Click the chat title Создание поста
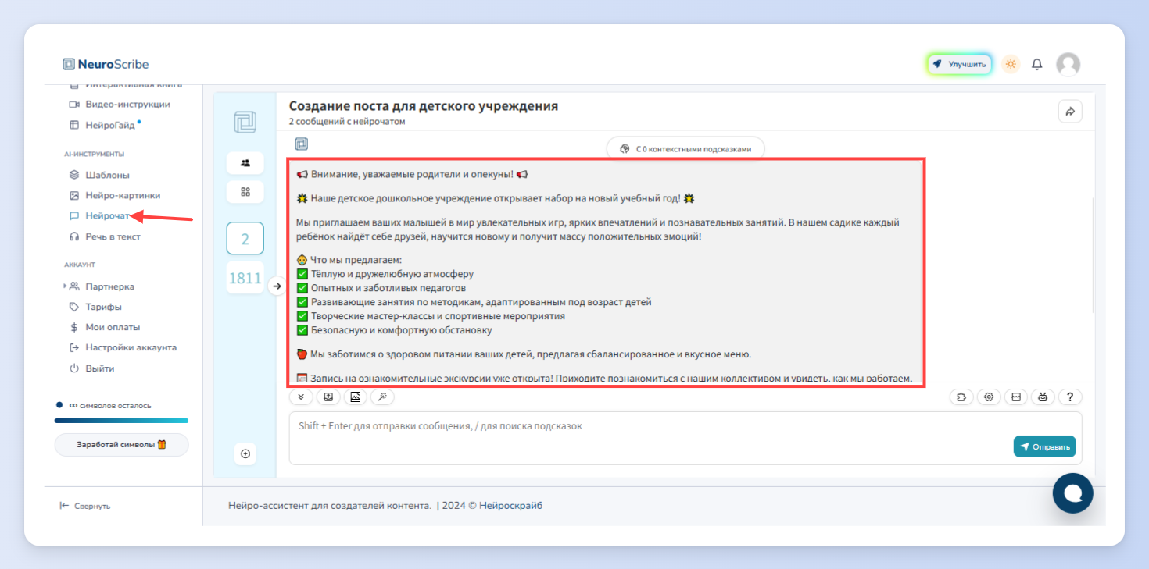The image size is (1149, 569). coord(424,106)
